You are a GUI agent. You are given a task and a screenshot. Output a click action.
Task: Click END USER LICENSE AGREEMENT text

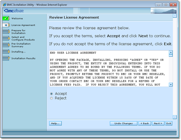73,53
